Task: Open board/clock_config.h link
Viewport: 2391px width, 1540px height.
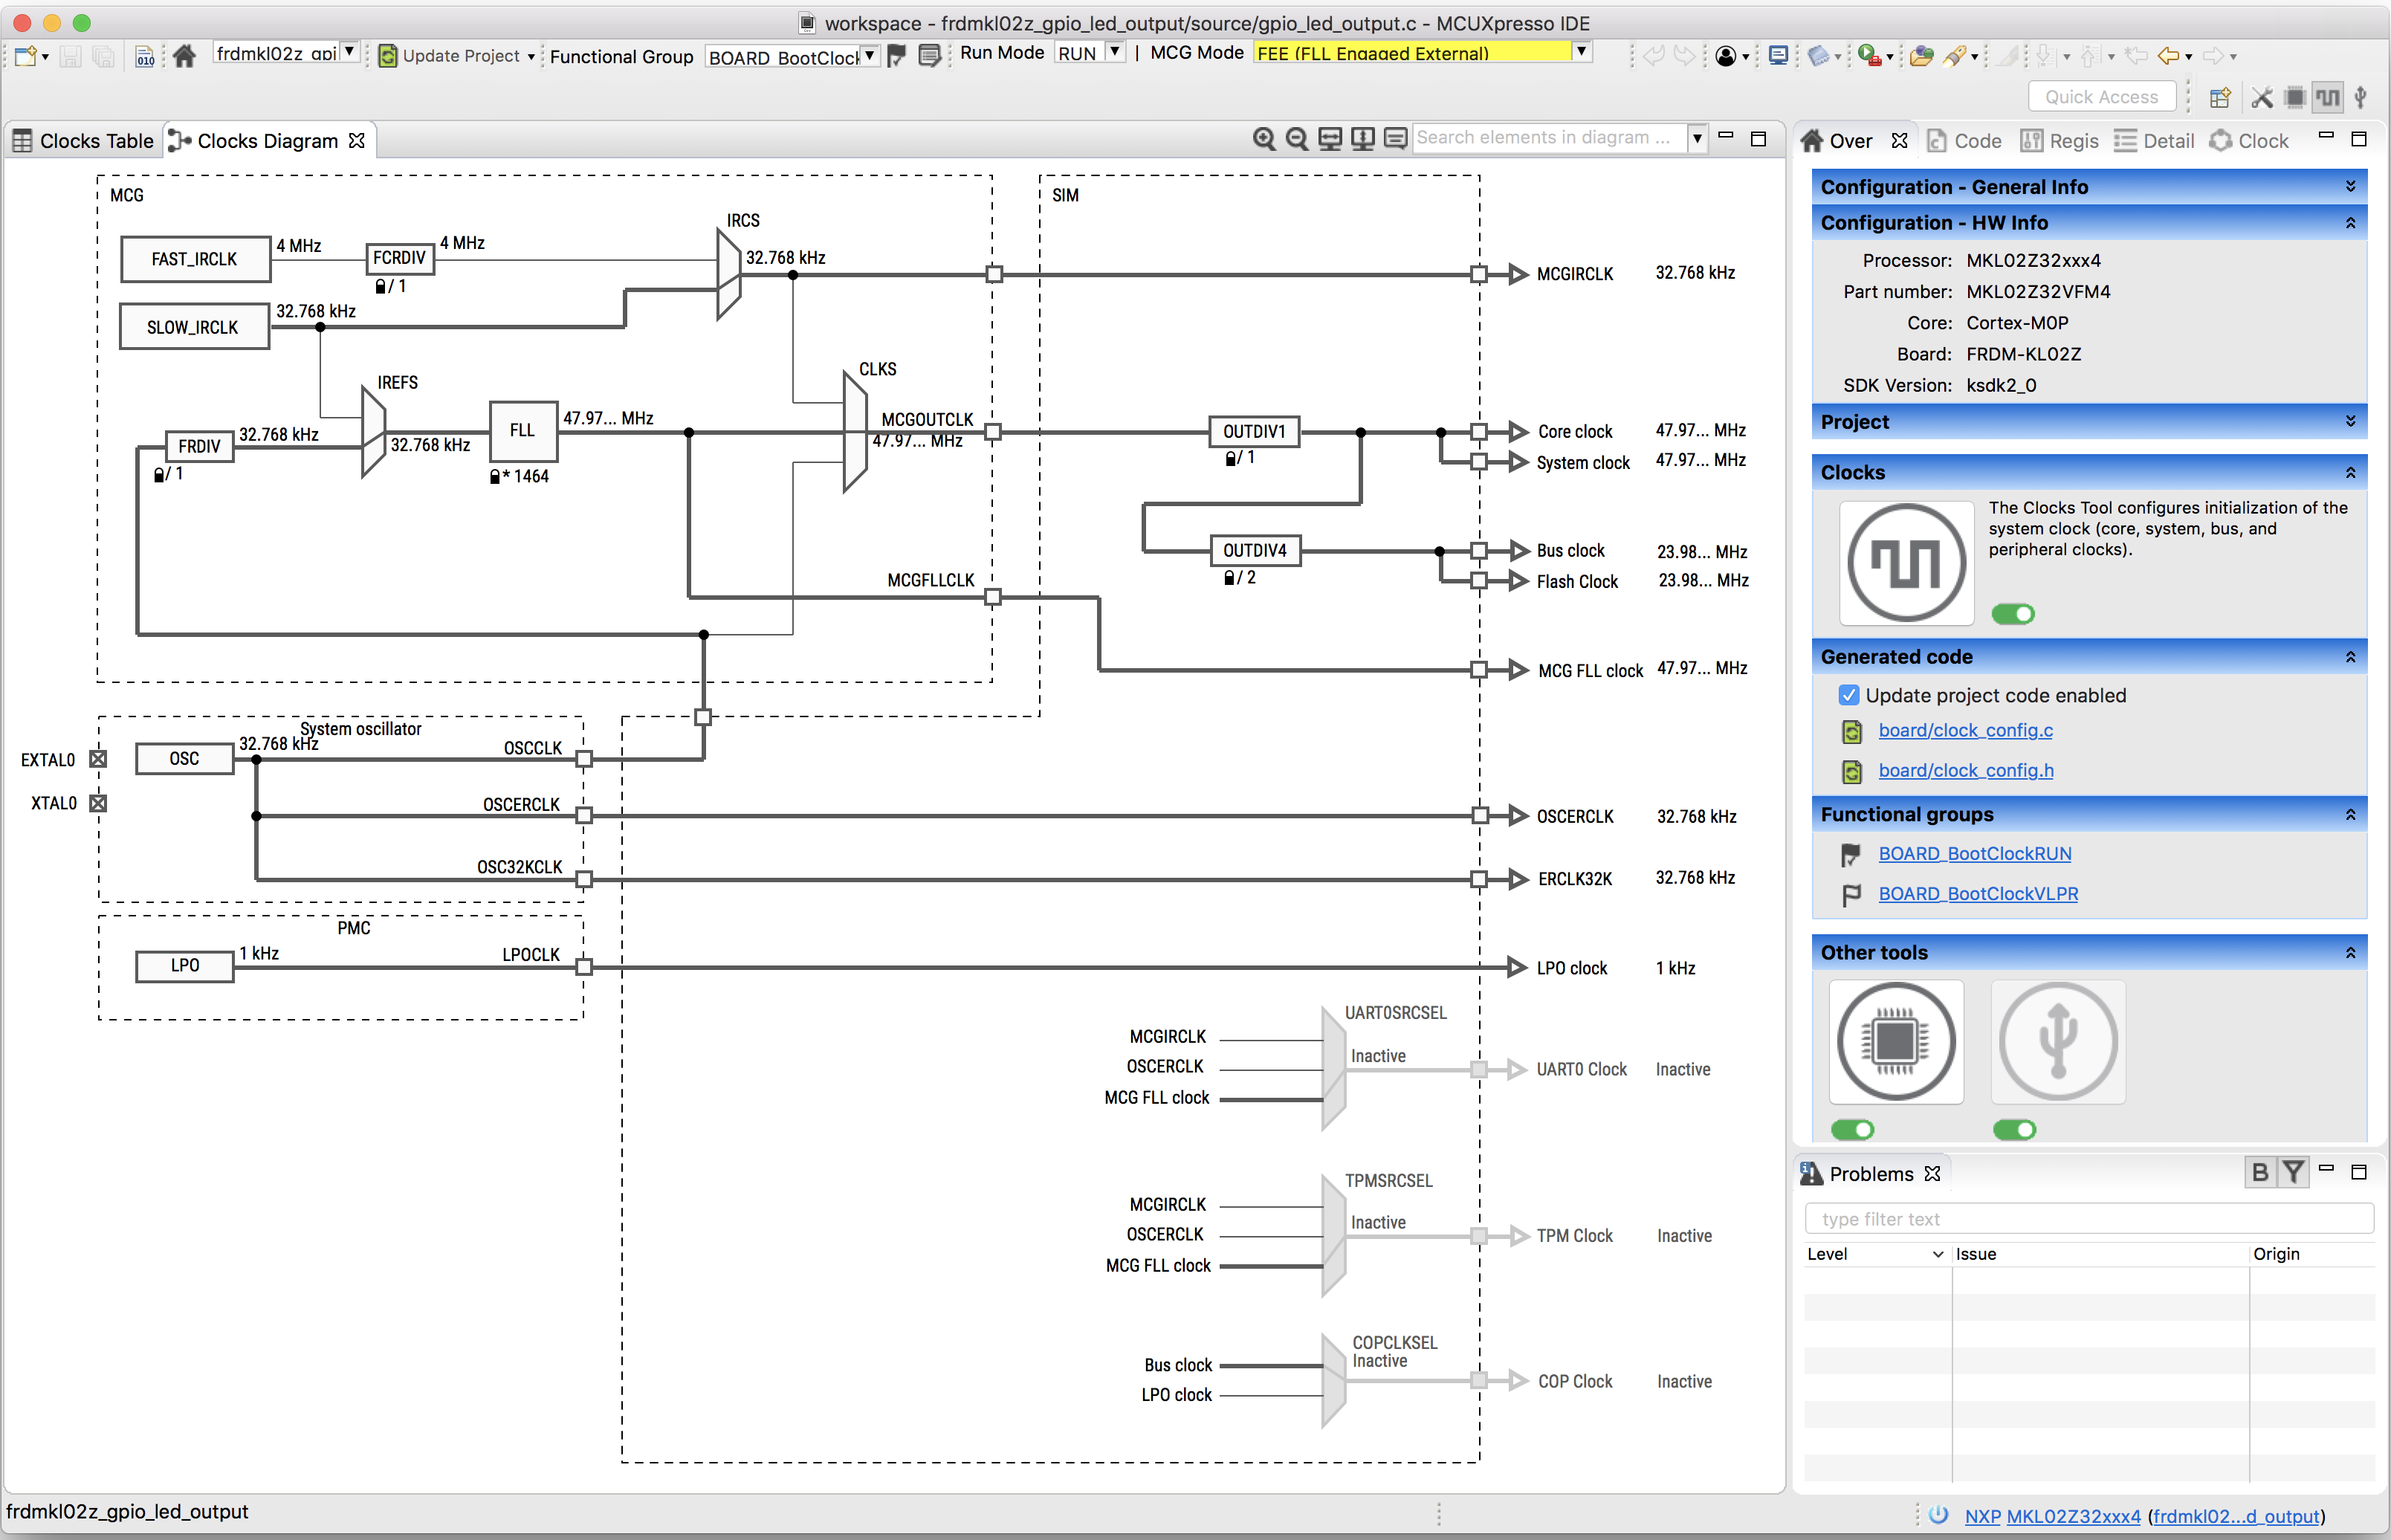Action: pyautogui.click(x=1965, y=770)
